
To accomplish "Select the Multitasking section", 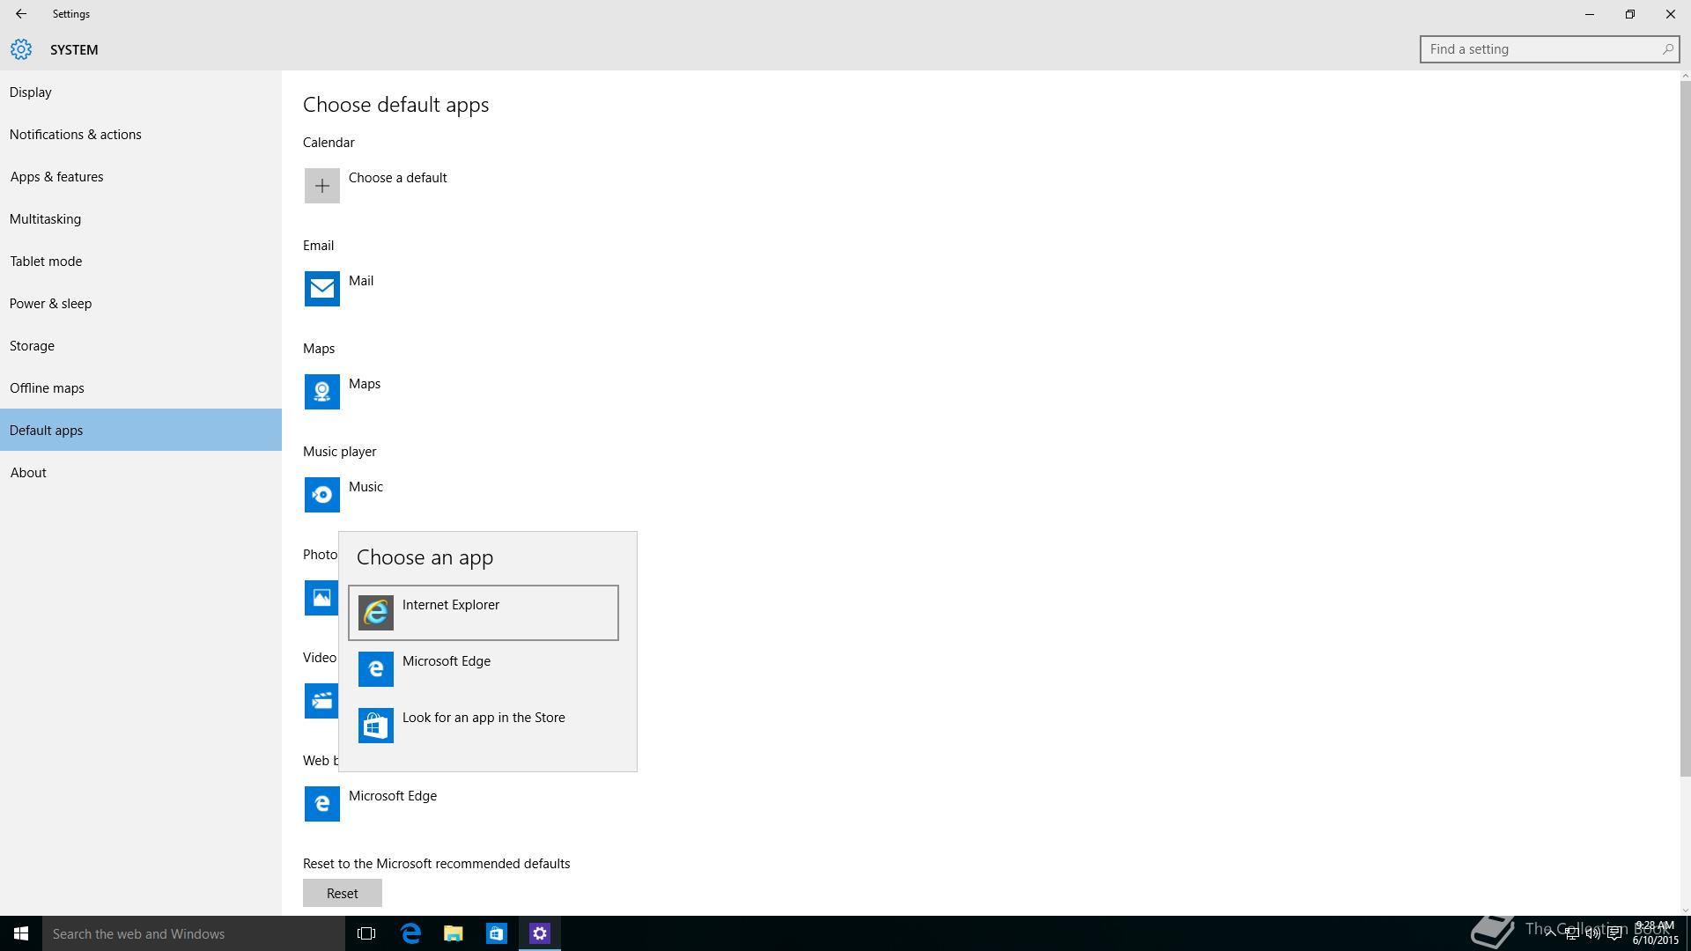I will 141,219.
